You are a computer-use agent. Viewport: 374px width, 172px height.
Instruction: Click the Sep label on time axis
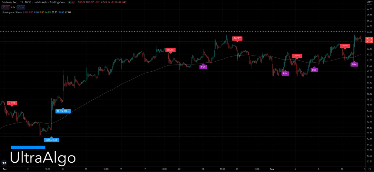click(x=272, y=169)
